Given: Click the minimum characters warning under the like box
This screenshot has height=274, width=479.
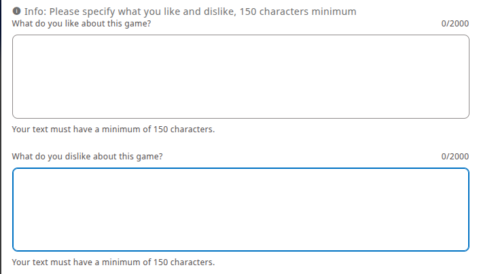Looking at the screenshot, I should pyautogui.click(x=113, y=130).
